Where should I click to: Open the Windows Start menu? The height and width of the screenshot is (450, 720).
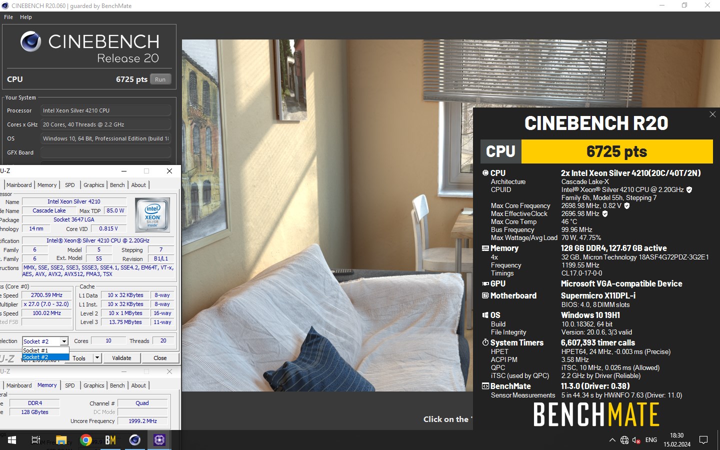[x=11, y=440]
